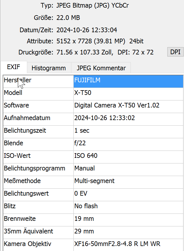
Task: Click the Belichtungszeit value 1 sec
Action: coord(128,131)
